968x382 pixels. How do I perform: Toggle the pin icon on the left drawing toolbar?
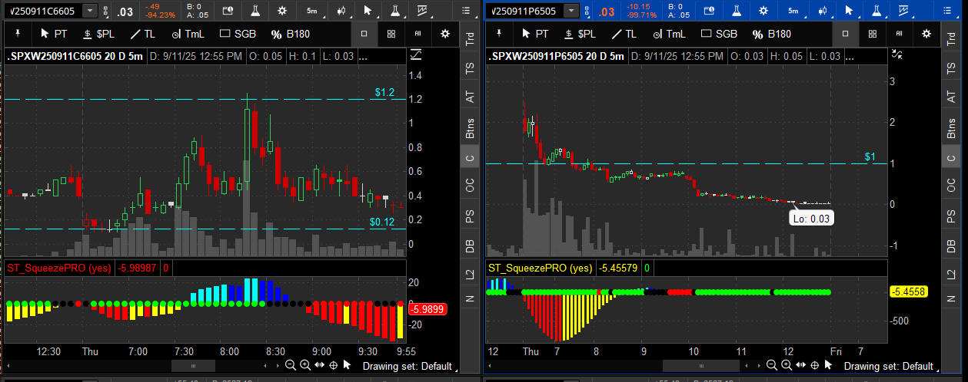[x=18, y=34]
